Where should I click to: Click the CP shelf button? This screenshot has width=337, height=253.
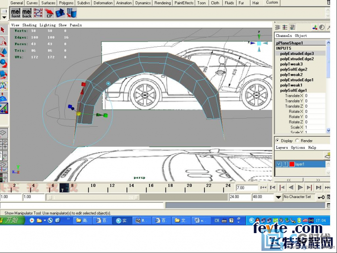pyautogui.click(x=49, y=13)
